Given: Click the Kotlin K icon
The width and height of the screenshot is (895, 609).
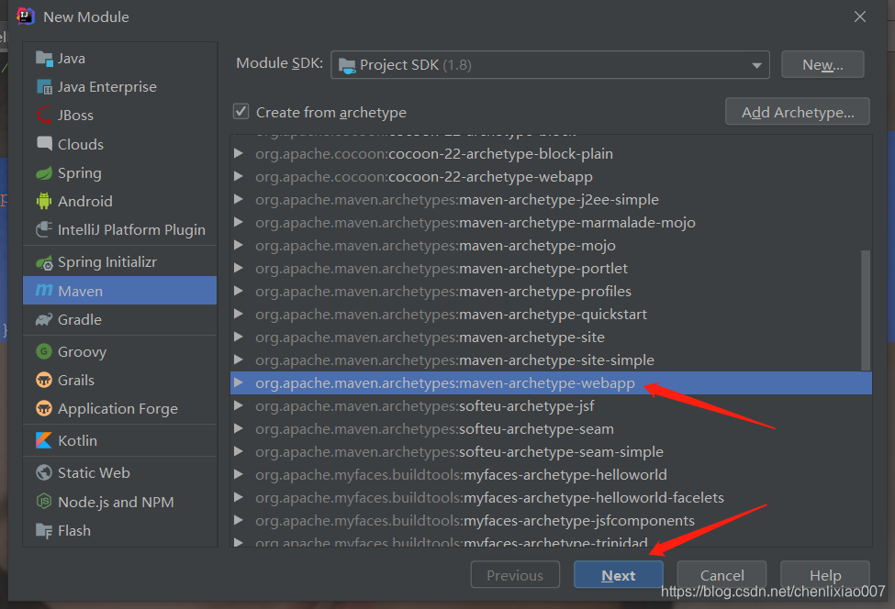Looking at the screenshot, I should (x=44, y=440).
